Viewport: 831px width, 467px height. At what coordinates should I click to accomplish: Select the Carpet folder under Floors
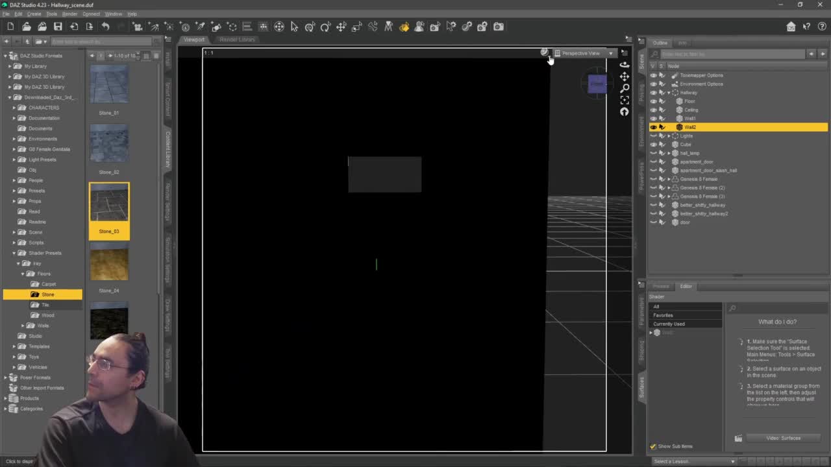(49, 284)
